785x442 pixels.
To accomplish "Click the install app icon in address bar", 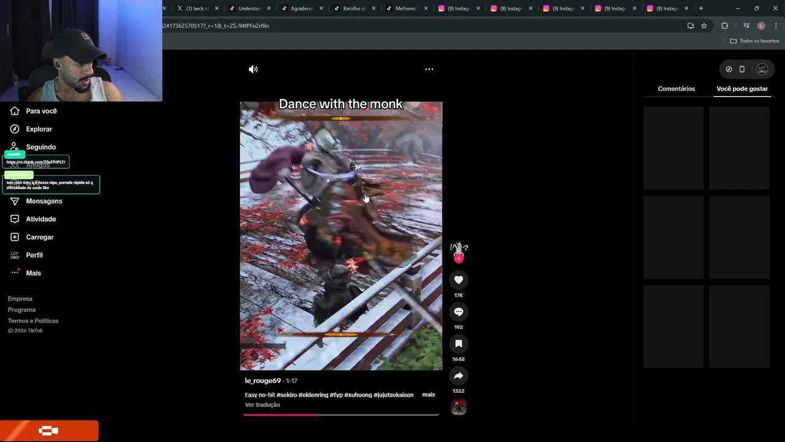I will tap(691, 26).
